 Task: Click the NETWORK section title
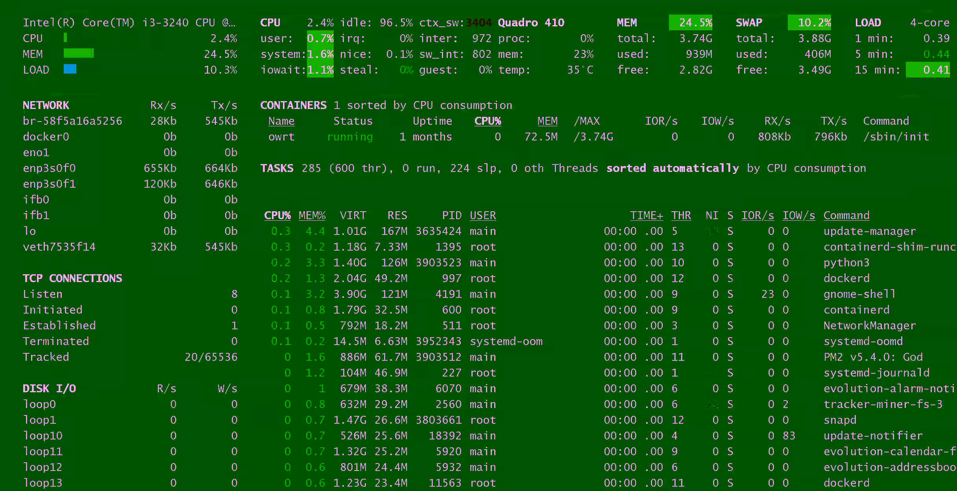pyautogui.click(x=46, y=105)
